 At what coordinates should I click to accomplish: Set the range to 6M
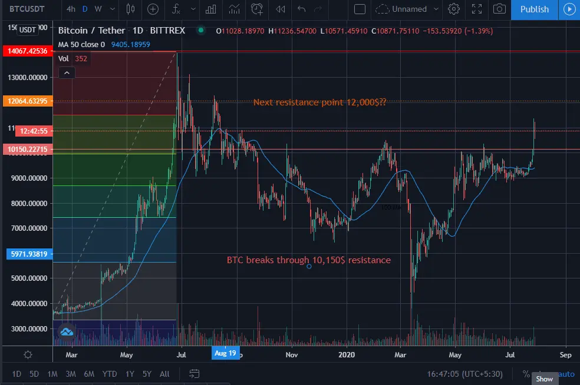(x=89, y=374)
